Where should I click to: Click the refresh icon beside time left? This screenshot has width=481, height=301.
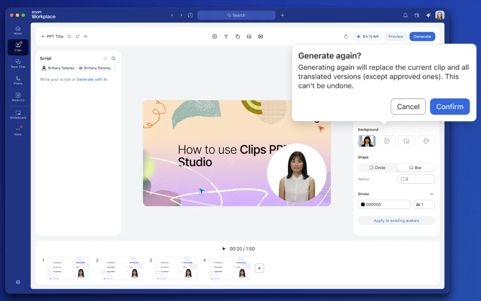tap(346, 37)
